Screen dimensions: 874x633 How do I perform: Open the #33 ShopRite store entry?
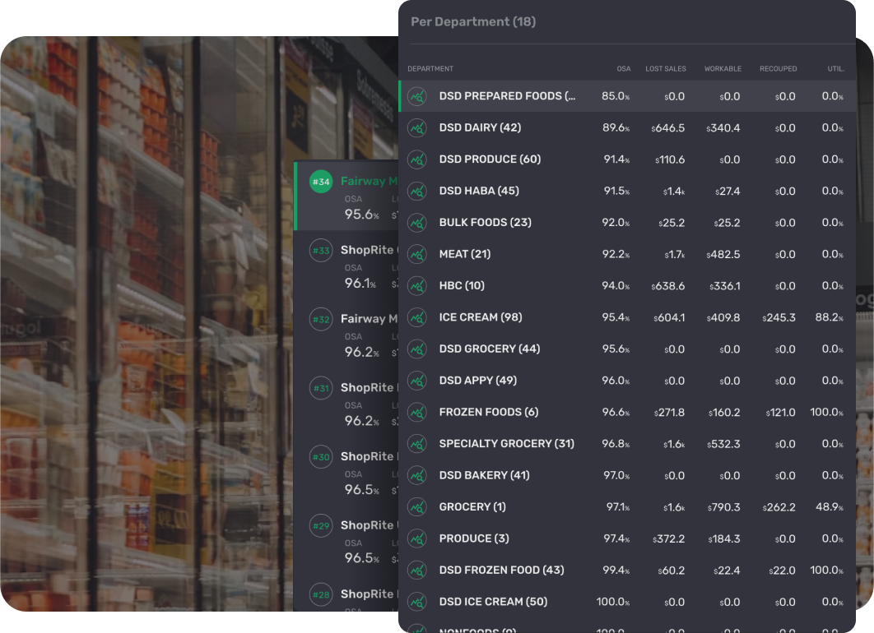354,250
